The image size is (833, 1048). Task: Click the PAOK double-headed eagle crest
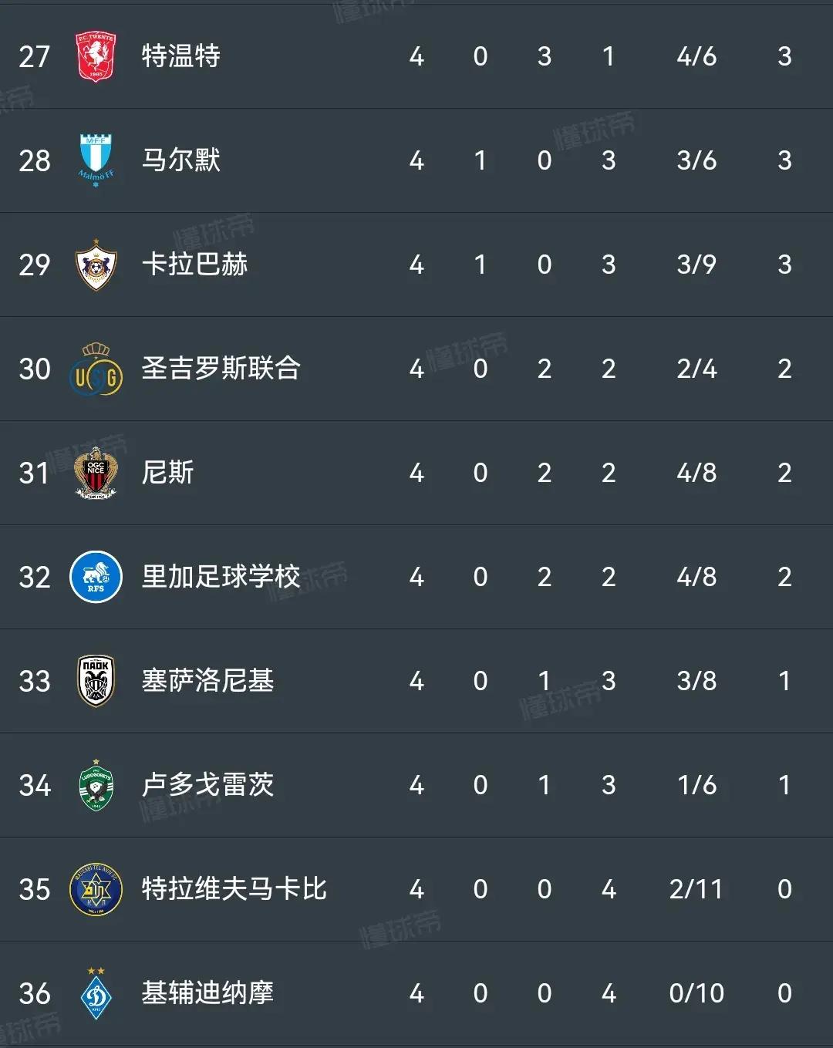[96, 681]
